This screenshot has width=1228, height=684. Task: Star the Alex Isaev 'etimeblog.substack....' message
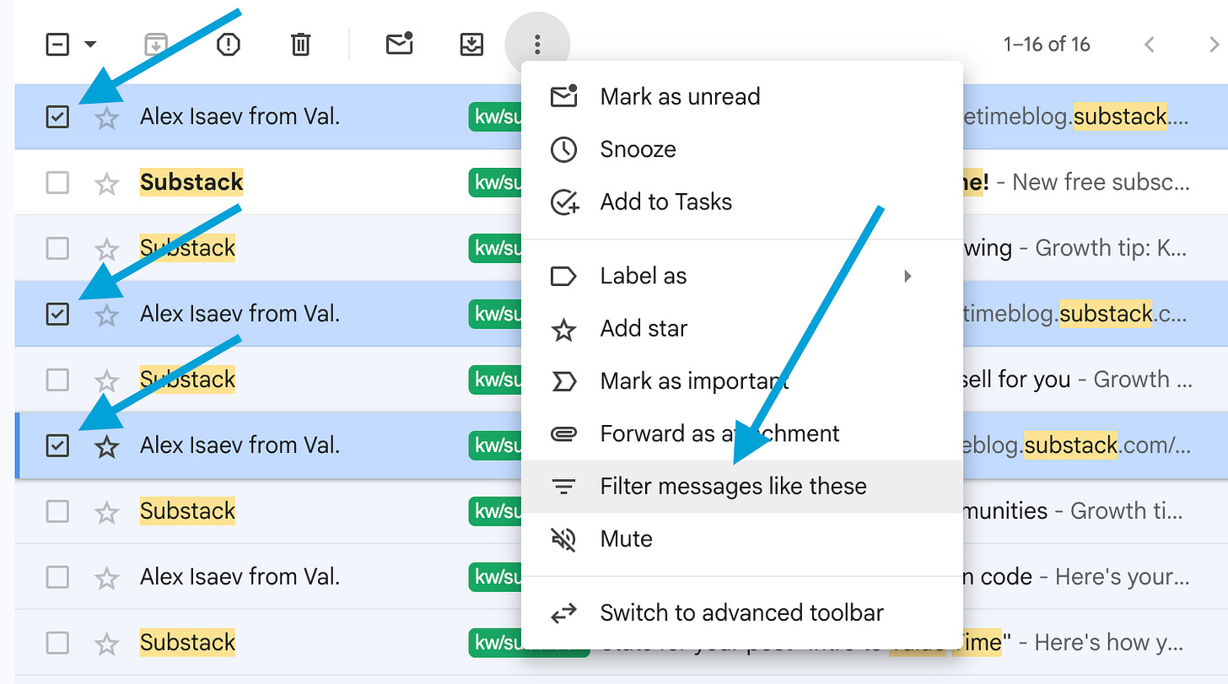106,117
